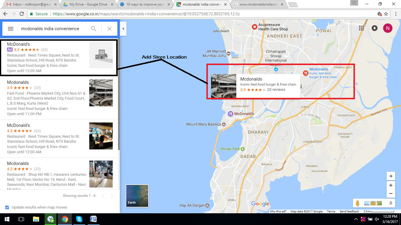
Task: Open the McDonald's ad result listing
Action: coord(59,57)
